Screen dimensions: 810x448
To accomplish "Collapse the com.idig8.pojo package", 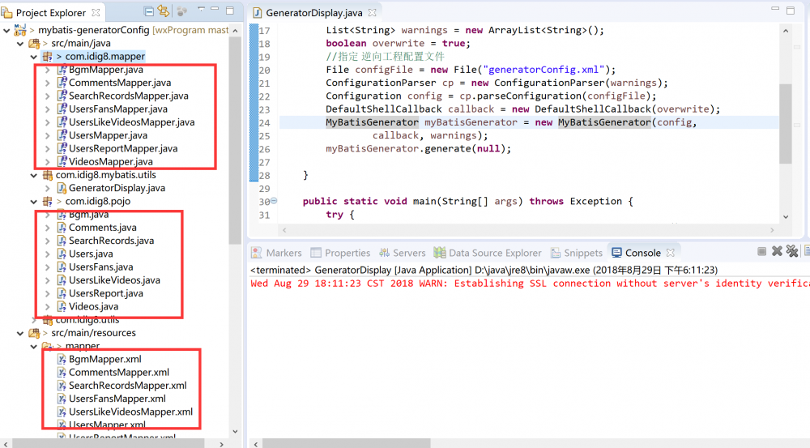I will pyautogui.click(x=33, y=202).
